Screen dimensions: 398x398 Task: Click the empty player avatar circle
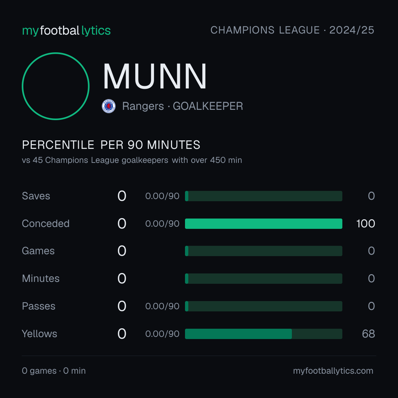point(56,86)
